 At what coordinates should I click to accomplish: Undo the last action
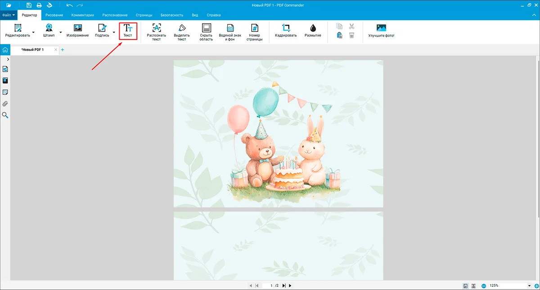[x=69, y=5]
